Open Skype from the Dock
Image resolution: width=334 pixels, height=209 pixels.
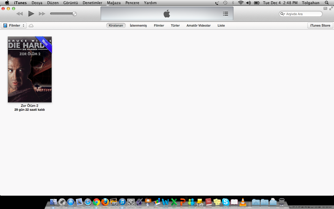coord(225,202)
